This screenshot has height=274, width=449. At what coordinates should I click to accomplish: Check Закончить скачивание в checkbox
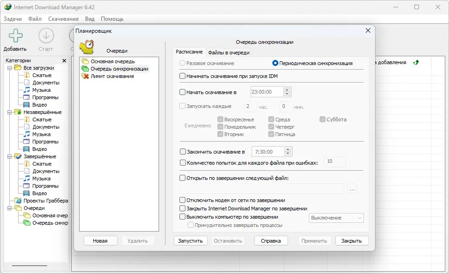tap(183, 152)
